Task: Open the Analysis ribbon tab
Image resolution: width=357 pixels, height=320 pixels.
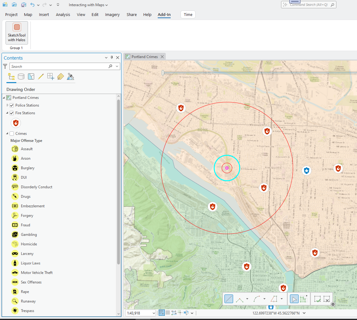Action: 63,15
